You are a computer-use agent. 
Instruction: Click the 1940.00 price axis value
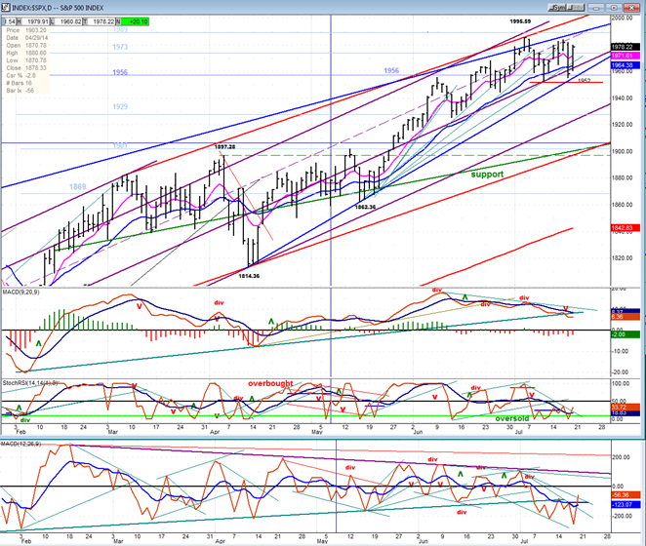click(623, 98)
